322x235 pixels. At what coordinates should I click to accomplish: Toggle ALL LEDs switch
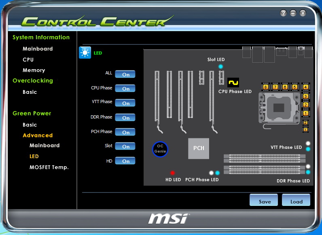[125, 74]
